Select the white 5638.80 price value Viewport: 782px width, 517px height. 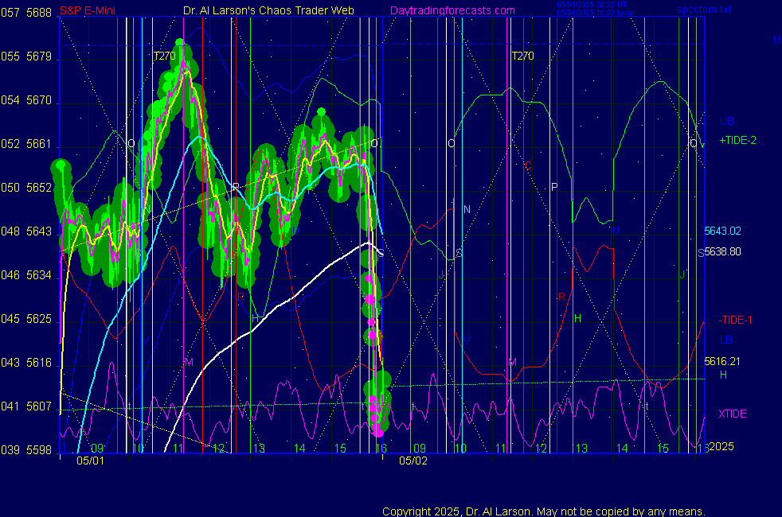(x=723, y=251)
